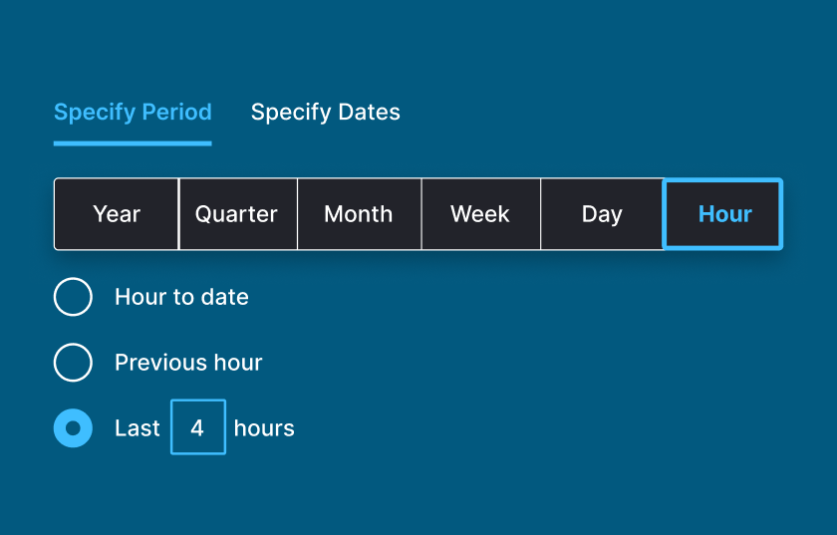Enable the Hour to date radio button

73,297
